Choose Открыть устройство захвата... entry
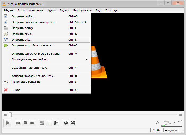186x135 pixels. pos(47,45)
